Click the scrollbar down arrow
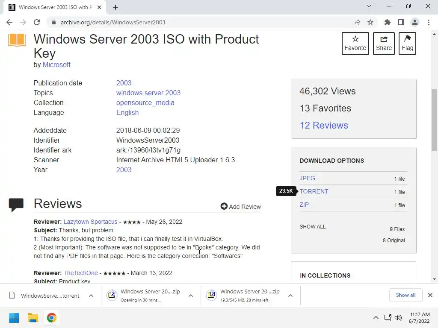The width and height of the screenshot is (438, 328). point(434,279)
